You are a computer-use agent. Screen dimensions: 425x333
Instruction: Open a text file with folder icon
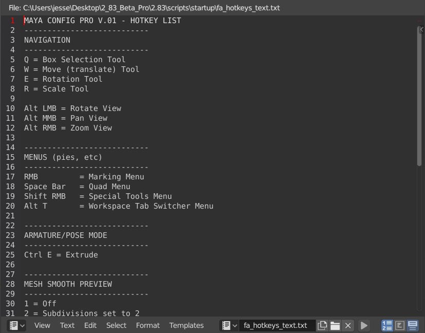point(335,325)
